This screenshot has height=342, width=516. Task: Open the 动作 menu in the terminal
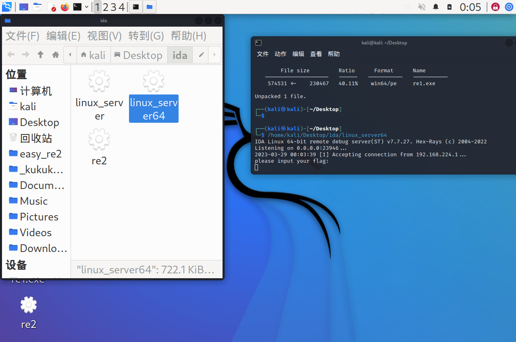click(281, 54)
